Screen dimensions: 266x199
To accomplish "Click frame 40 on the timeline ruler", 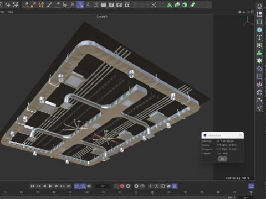I will point(87,192).
